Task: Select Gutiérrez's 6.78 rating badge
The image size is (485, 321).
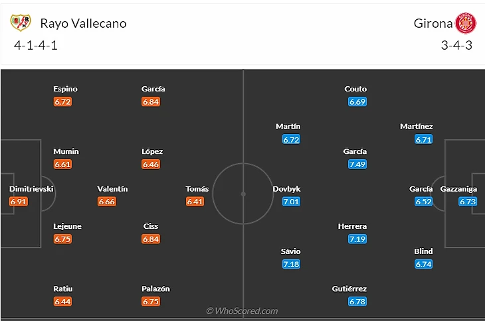Action: point(357,302)
